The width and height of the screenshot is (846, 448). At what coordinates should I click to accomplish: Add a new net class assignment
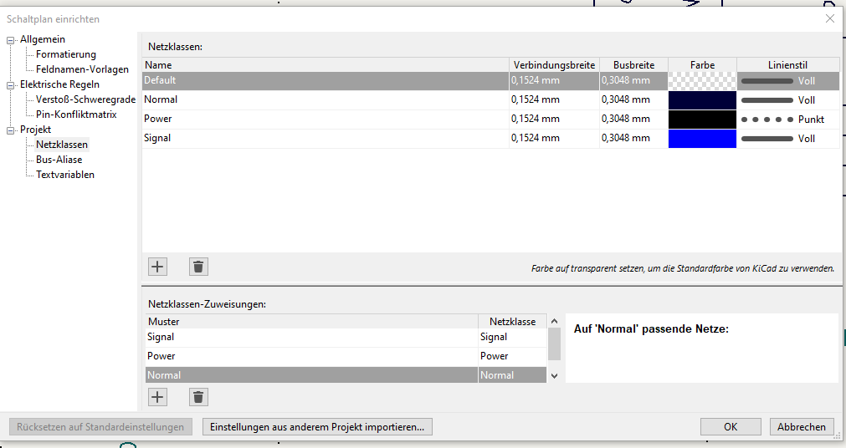(x=157, y=397)
